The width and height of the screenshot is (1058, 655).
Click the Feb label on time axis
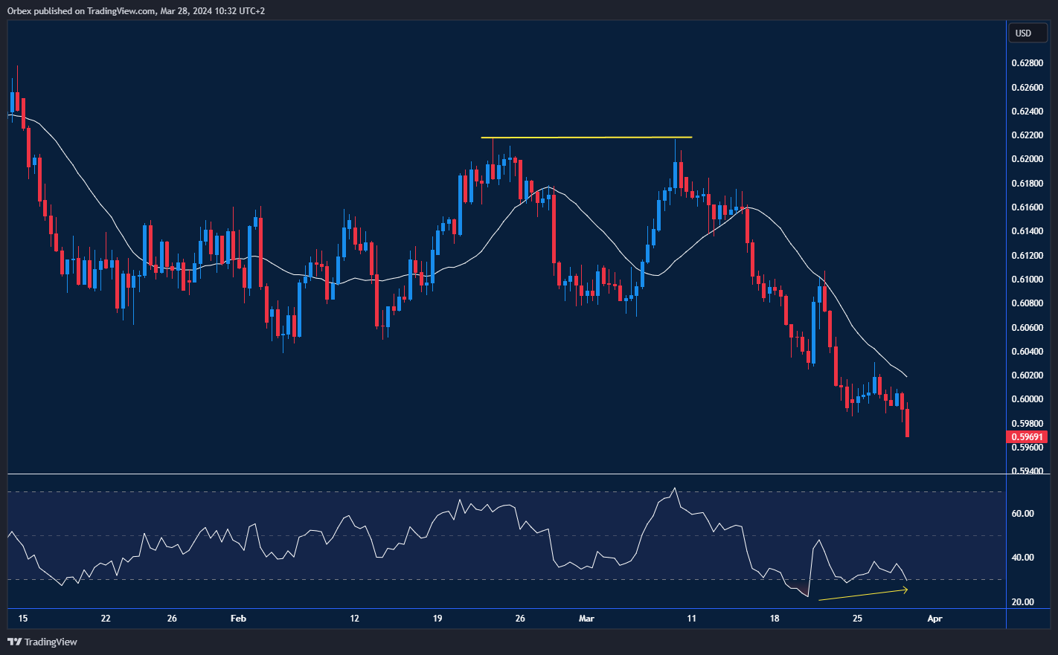click(238, 619)
